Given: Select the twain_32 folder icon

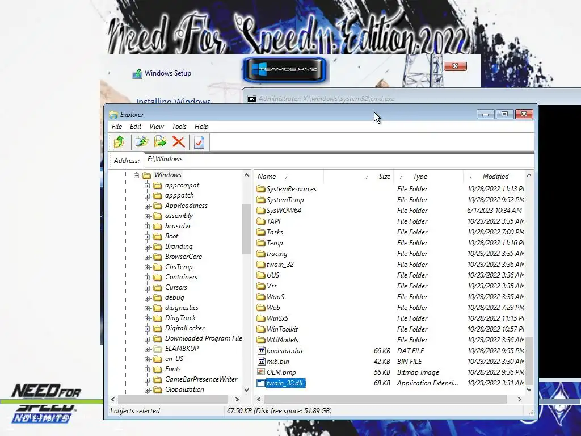Looking at the screenshot, I should (261, 265).
